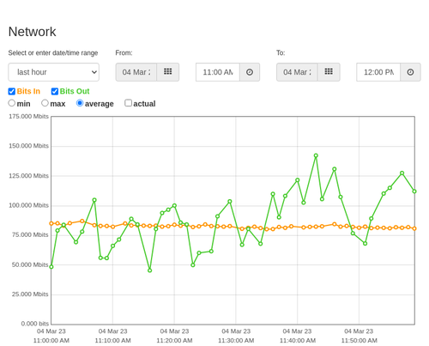429x346 pixels.
Task: Click the '25.000 Mbits' axis label
Action: click(30, 294)
